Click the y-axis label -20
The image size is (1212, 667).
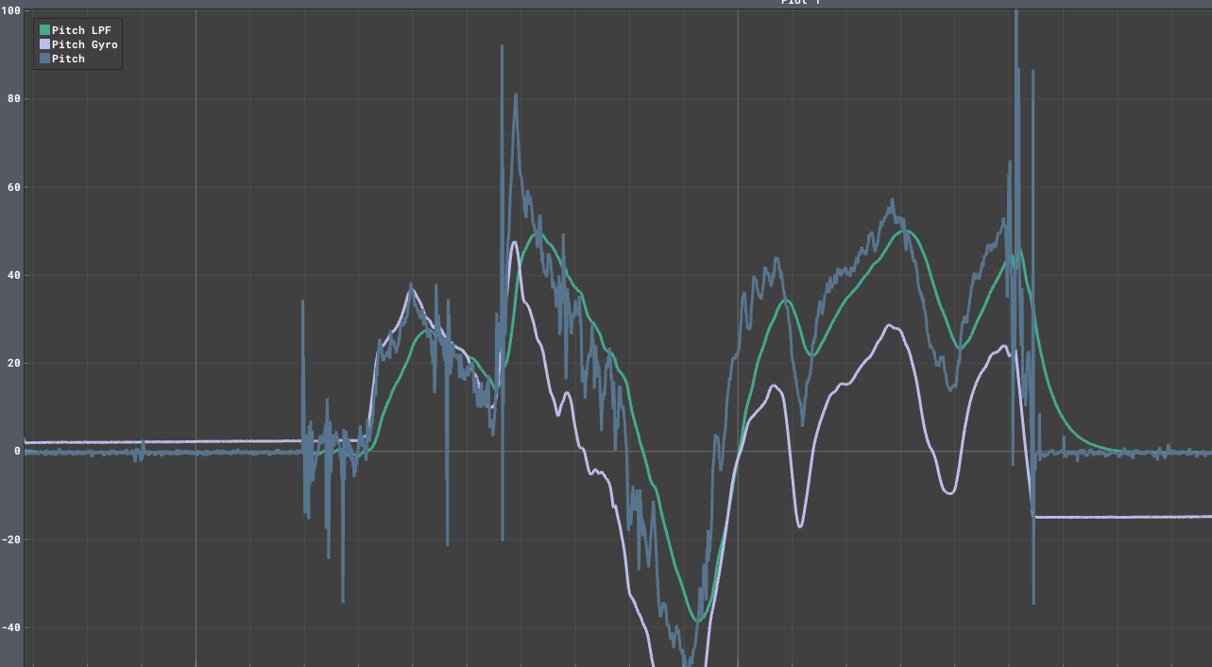pos(11,539)
